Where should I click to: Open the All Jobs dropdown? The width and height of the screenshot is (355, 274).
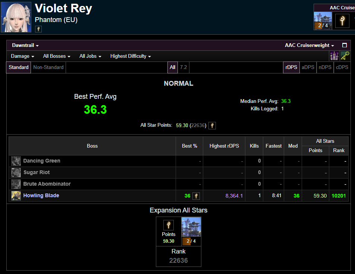(90, 56)
